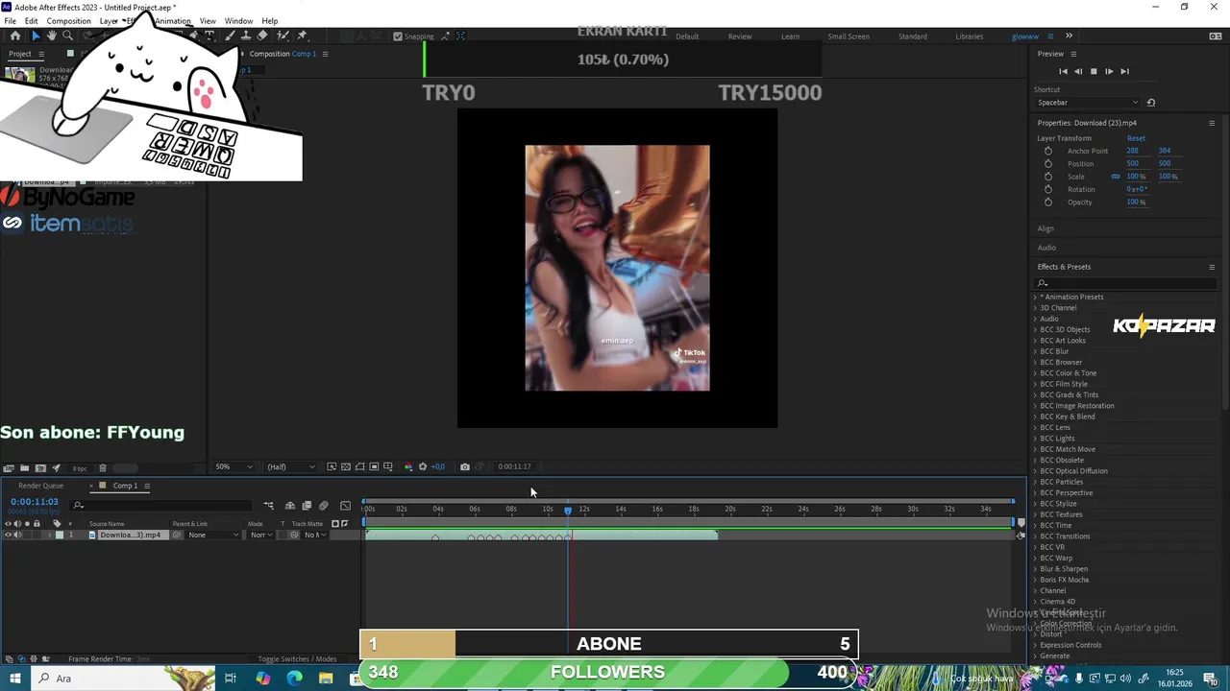Click the Anchor Point stopwatch icon

tap(1047, 151)
